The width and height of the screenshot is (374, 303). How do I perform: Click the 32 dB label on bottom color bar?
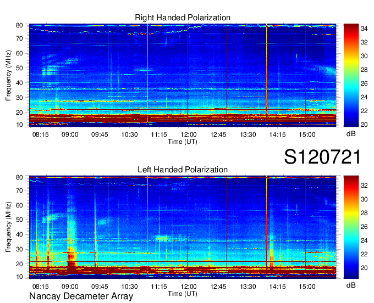[x=364, y=186]
